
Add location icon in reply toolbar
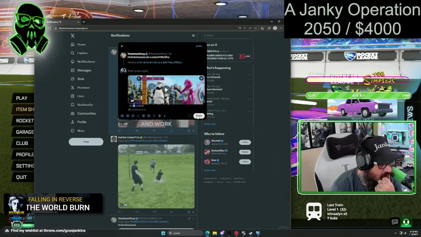pyautogui.click(x=154, y=116)
